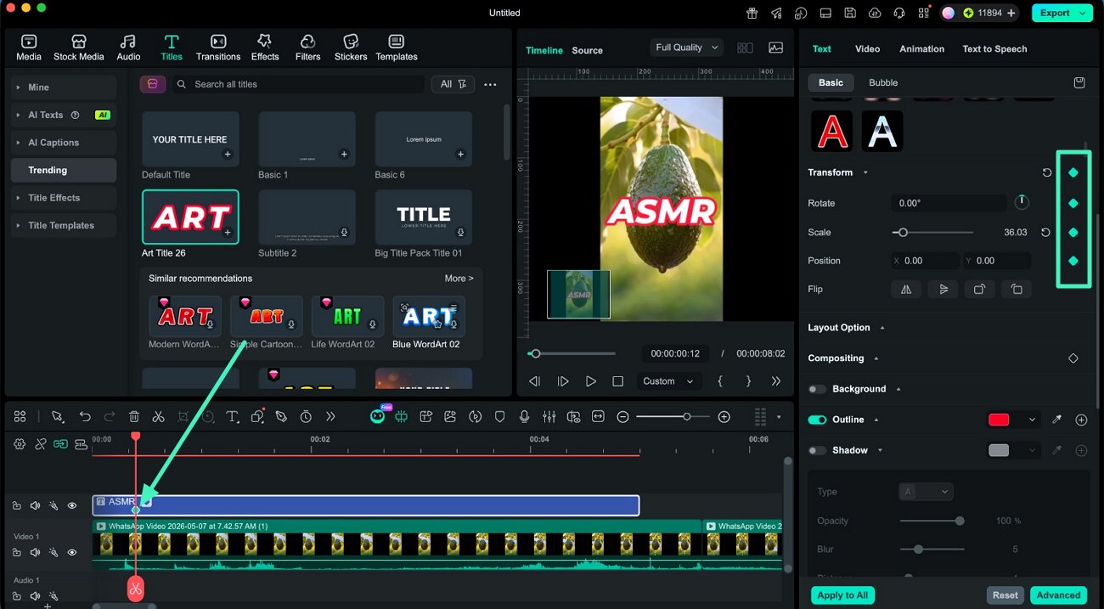1104x609 pixels.
Task: Select the scissors split tool in toolbar
Action: pyautogui.click(x=158, y=416)
